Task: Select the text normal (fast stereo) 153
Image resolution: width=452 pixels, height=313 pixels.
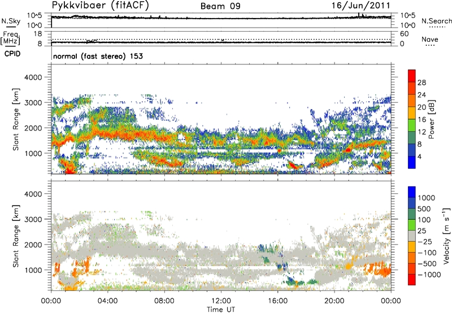Action: click(98, 56)
